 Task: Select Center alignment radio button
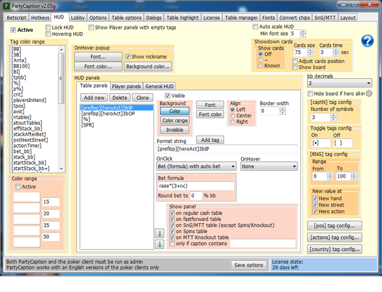(232, 115)
